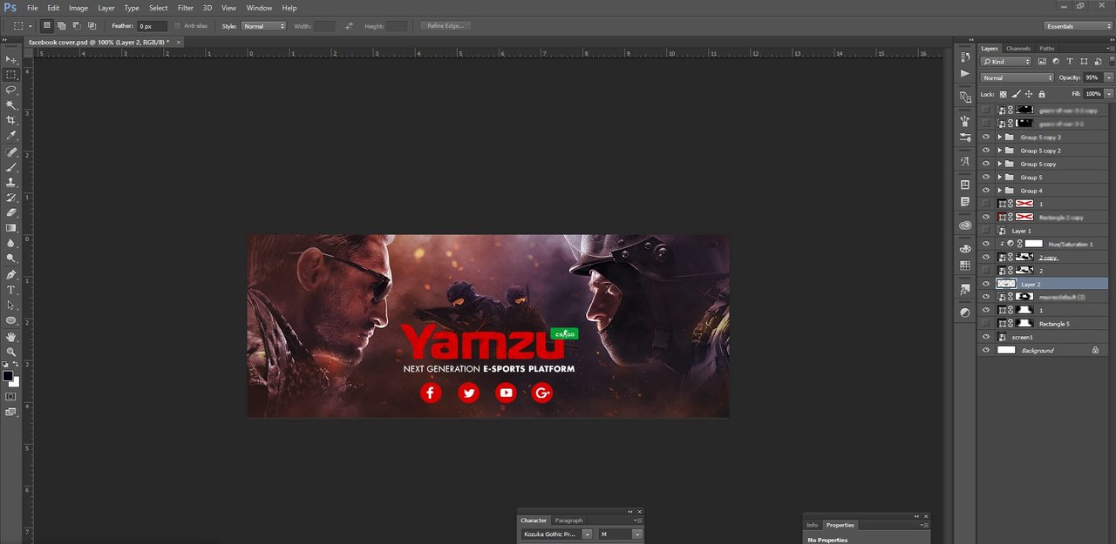Select the Gradient tool
Screen dimensions: 1116x544
pos(11,228)
